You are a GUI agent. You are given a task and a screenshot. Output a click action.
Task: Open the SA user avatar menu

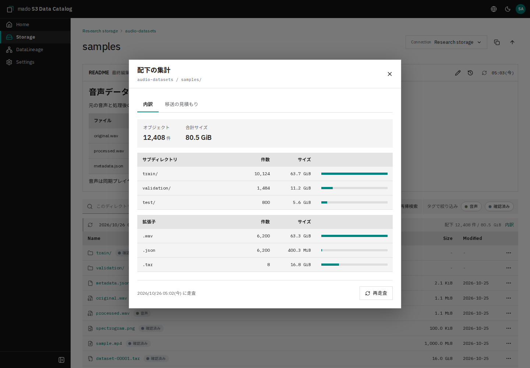tap(520, 9)
